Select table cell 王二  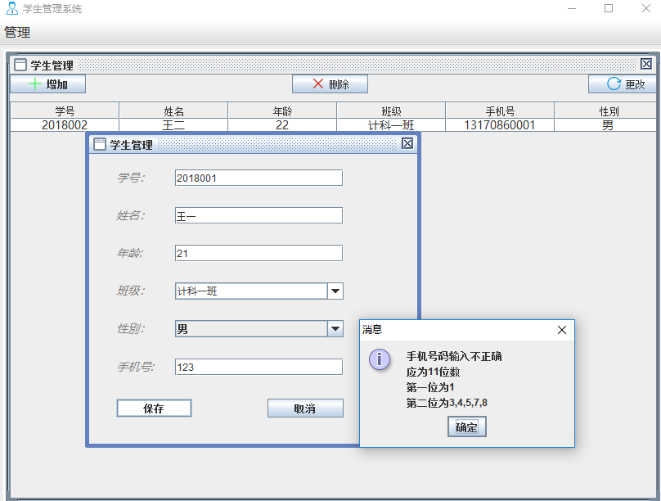pyautogui.click(x=173, y=125)
